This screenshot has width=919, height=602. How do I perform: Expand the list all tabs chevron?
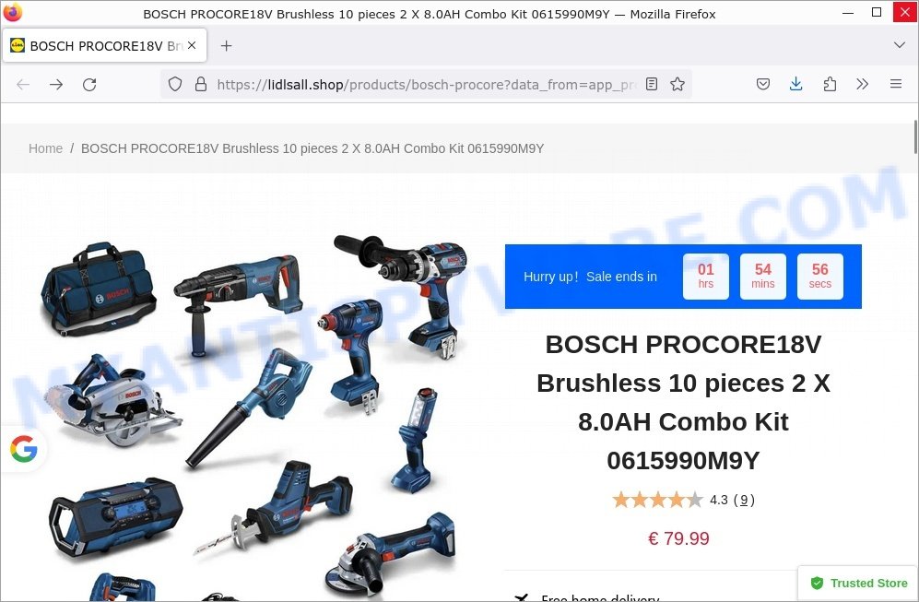pyautogui.click(x=900, y=45)
